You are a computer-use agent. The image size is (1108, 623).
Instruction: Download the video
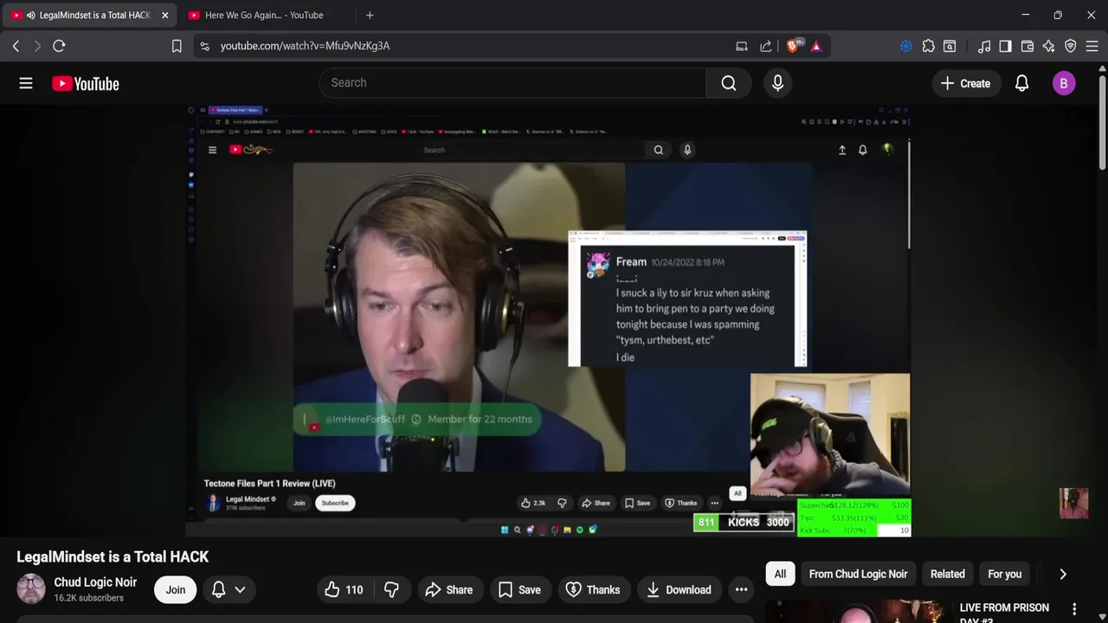678,590
